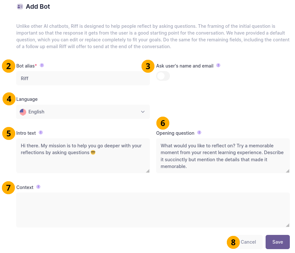Click info icon beside Bot alias label
Viewport: 295px width, 253px height.
pyautogui.click(x=42, y=65)
